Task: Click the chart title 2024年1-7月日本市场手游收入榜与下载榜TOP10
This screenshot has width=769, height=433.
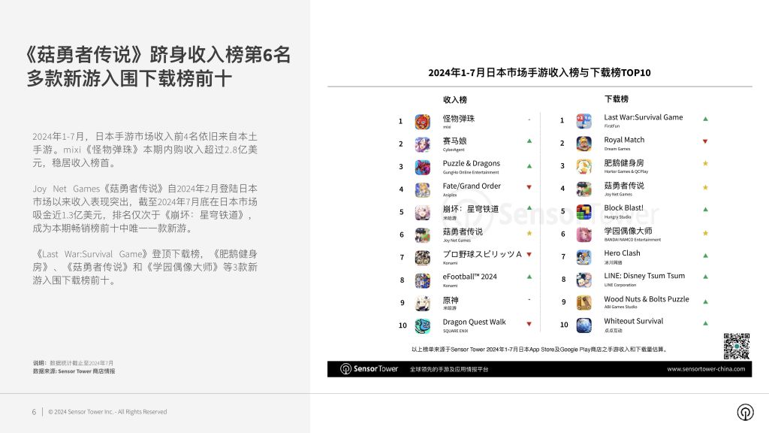Action: coord(539,73)
